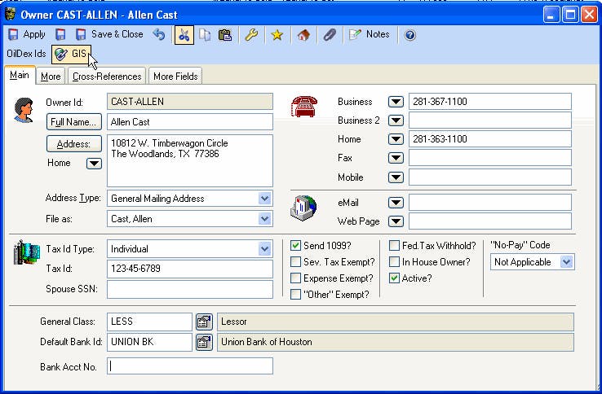Open Notes from the toolbar

369,34
